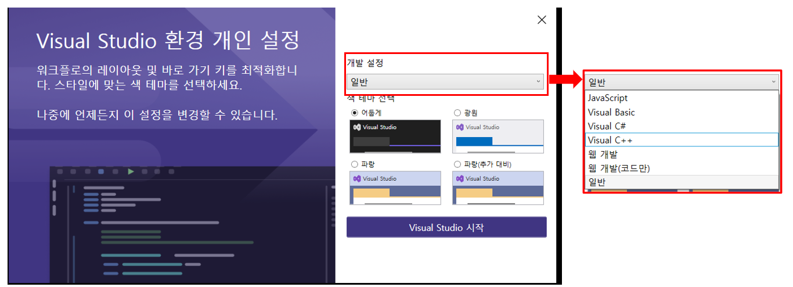The height and width of the screenshot is (287, 793).
Task: Click the Visual Studio logo in 광원 preview
Action: [x=460, y=127]
